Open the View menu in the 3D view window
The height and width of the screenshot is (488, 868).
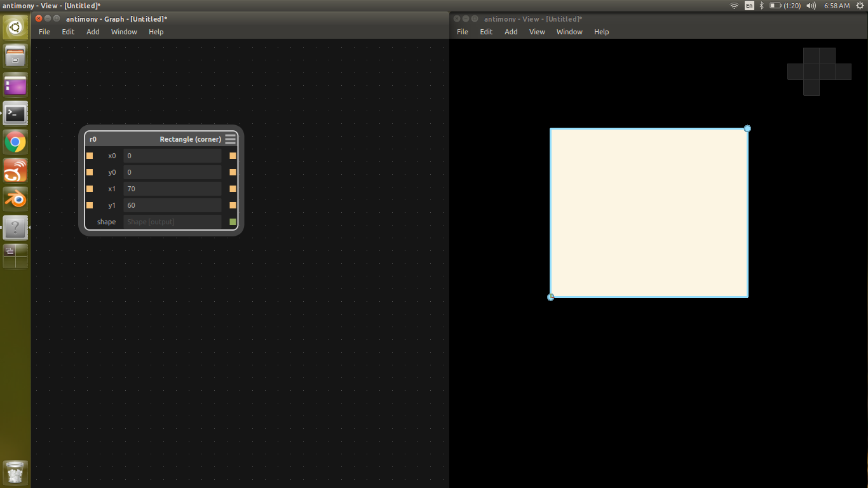click(x=536, y=32)
